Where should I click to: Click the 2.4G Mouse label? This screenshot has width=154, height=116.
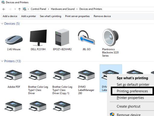[x=14, y=49]
